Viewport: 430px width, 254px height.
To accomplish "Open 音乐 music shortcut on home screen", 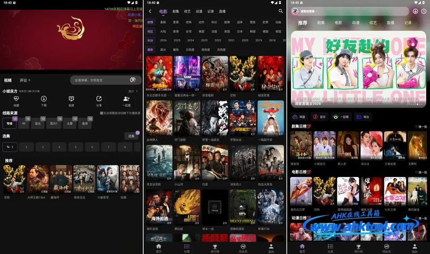I will pos(319,117).
